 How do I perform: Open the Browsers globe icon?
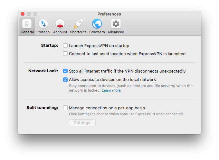[97, 24]
